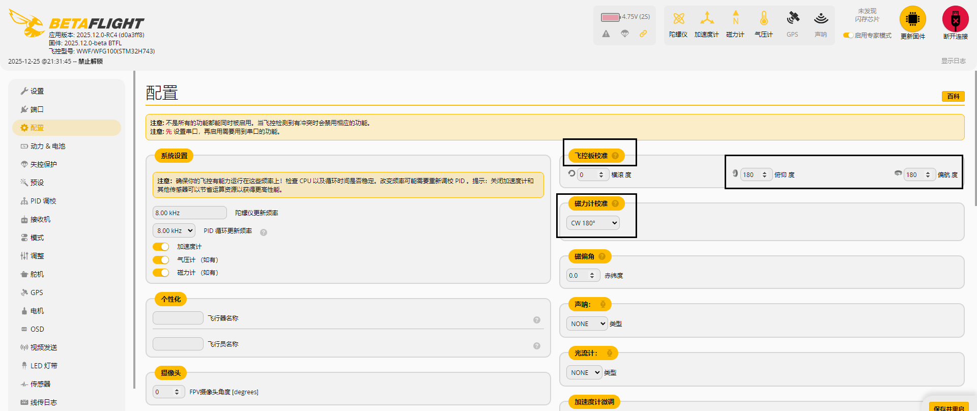Screen dimensions: 977x411
Task: Click the 飞行器名称 craft name input field
Action: [178, 318]
